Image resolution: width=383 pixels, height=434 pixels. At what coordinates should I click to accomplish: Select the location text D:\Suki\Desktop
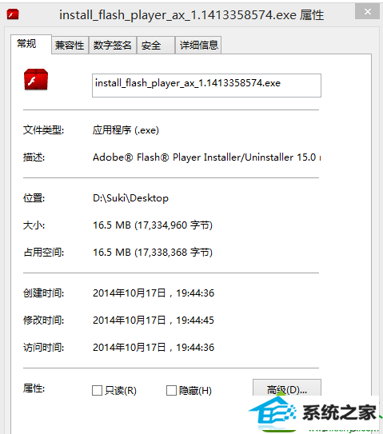[130, 198]
